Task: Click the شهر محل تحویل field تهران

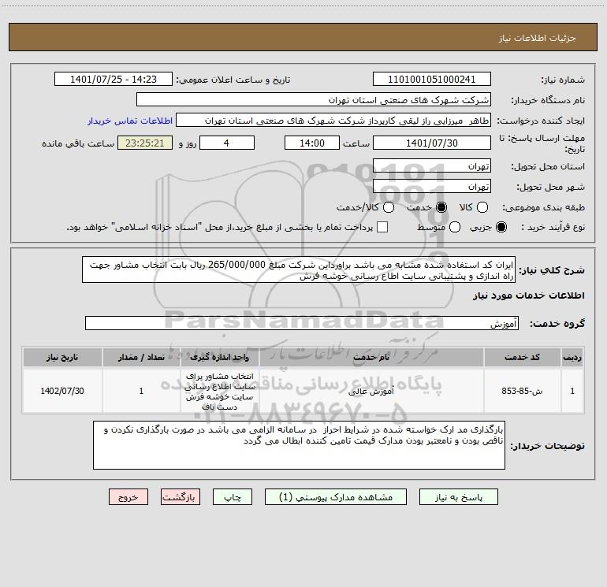Action: pos(432,187)
